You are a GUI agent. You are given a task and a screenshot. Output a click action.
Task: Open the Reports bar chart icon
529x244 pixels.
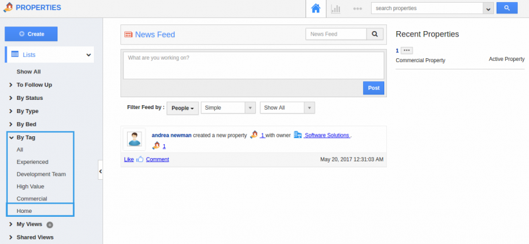(x=336, y=9)
